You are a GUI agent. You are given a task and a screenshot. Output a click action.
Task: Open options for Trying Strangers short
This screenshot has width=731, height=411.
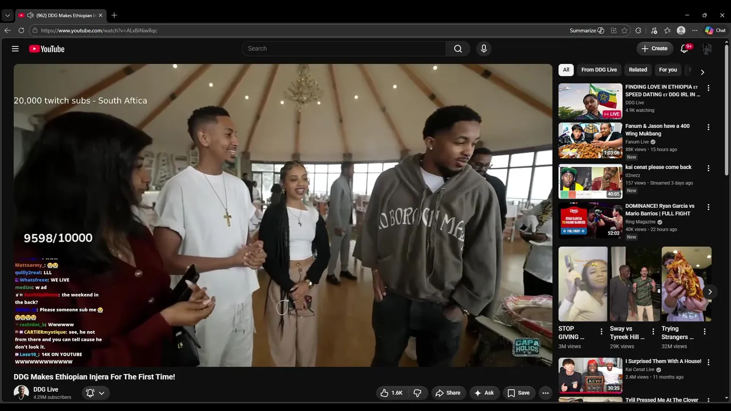coord(704,331)
